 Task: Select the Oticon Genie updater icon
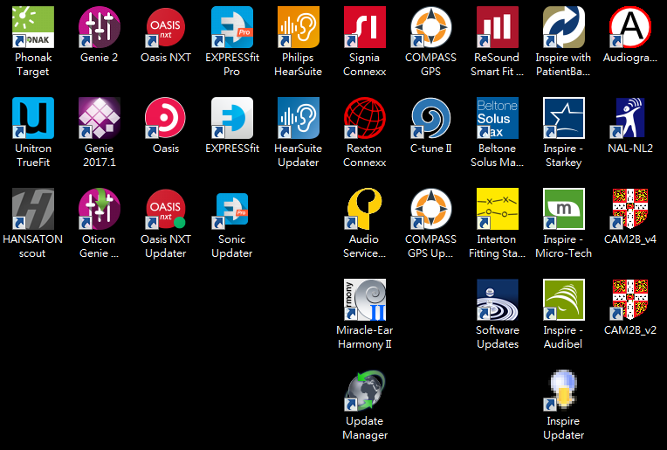pos(100,209)
